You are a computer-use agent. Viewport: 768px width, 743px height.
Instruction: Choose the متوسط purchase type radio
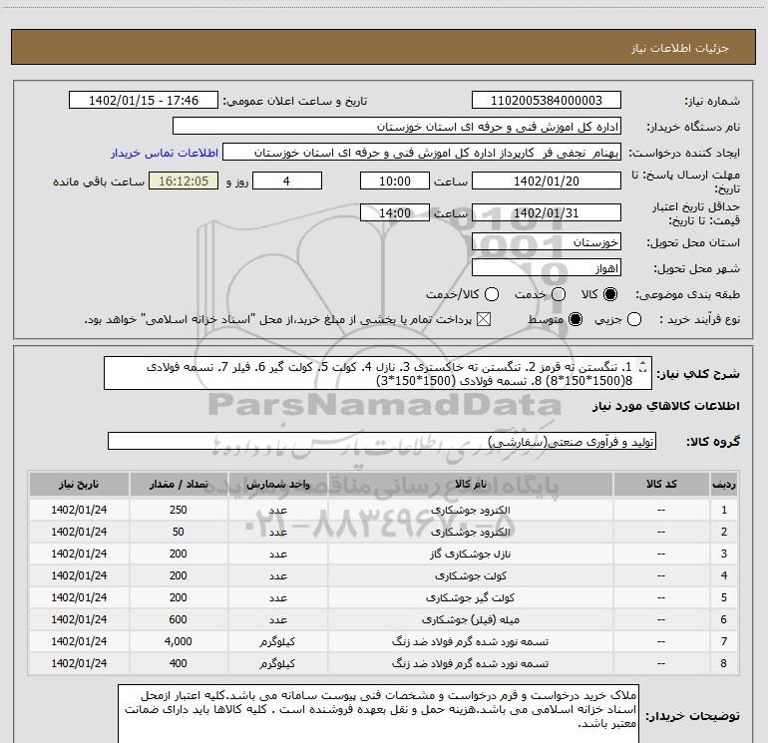click(x=576, y=320)
